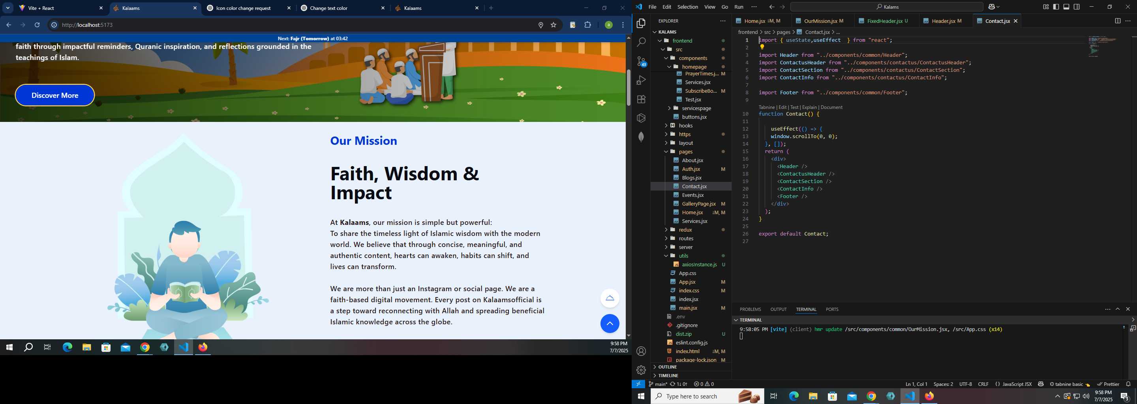Click VS Code Go Forward arrow
Screen dimensions: 1137x404
pos(782,7)
